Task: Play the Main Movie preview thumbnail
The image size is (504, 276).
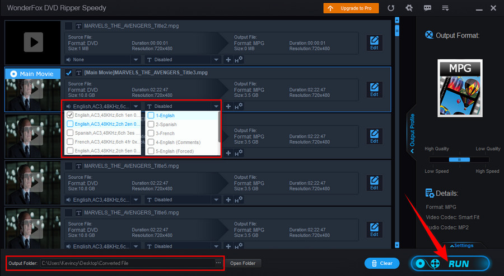Action: point(33,89)
